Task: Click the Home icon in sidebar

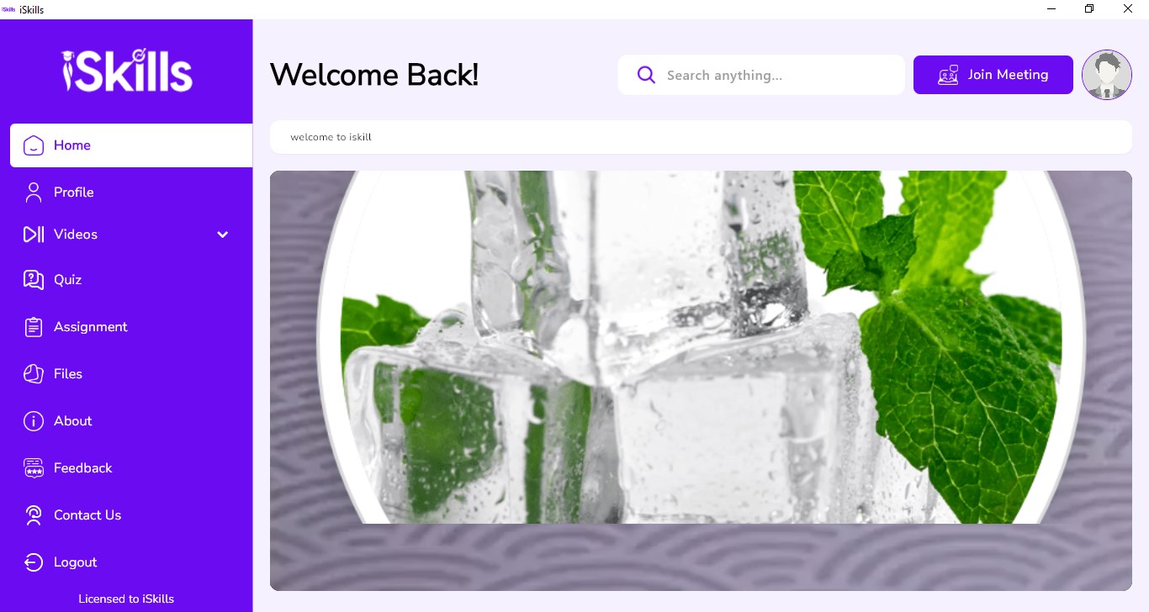Action: [x=34, y=145]
